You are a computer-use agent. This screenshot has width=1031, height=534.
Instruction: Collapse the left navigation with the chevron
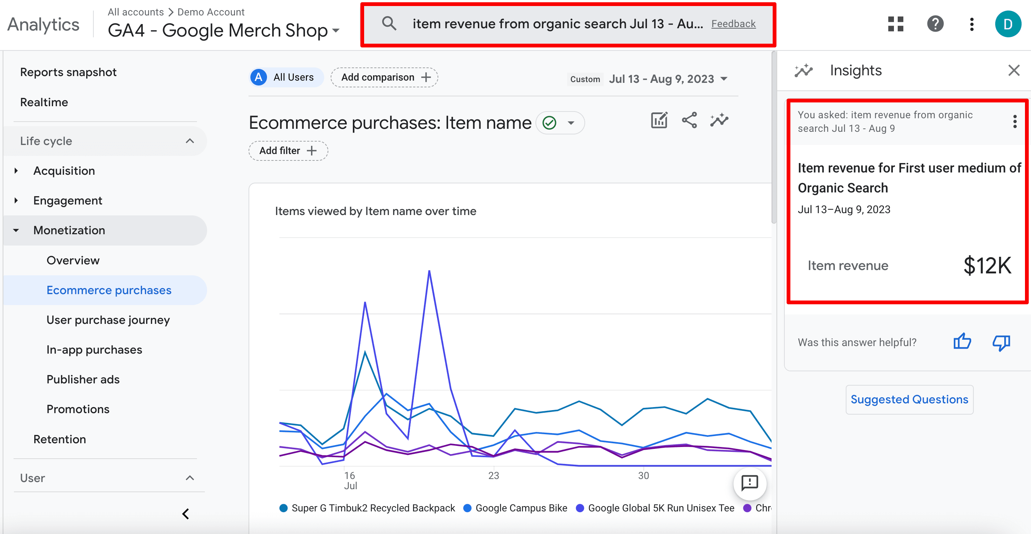[186, 514]
